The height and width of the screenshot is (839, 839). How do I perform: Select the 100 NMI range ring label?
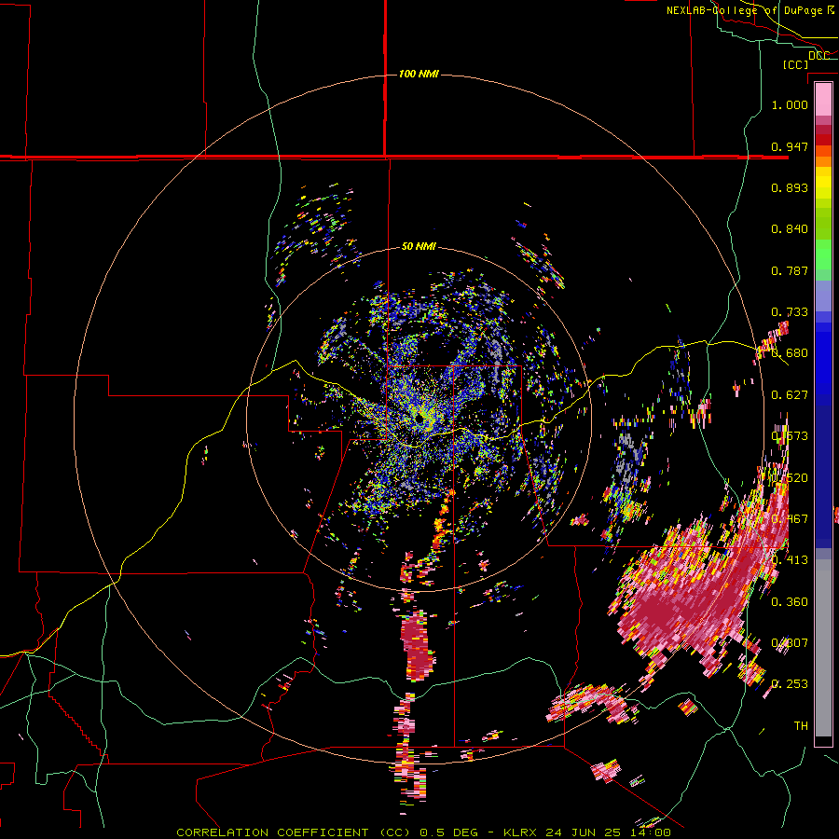[x=419, y=74]
